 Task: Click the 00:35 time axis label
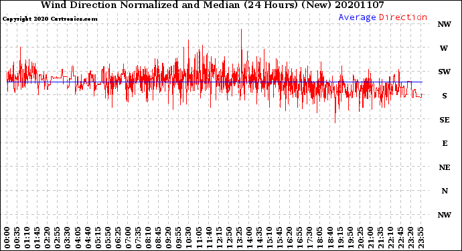[17, 238]
